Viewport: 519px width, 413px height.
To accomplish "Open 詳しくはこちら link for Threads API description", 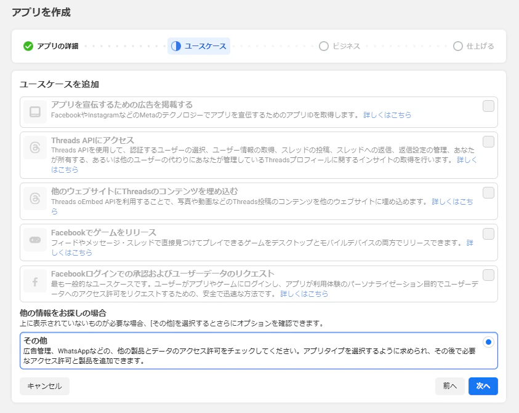I will 467,160.
